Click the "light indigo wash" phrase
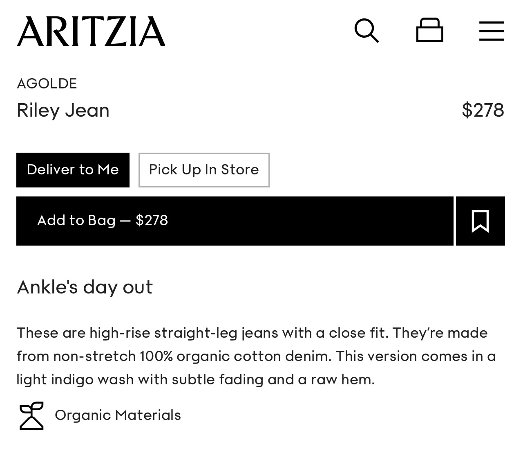The image size is (523, 458). [75, 379]
